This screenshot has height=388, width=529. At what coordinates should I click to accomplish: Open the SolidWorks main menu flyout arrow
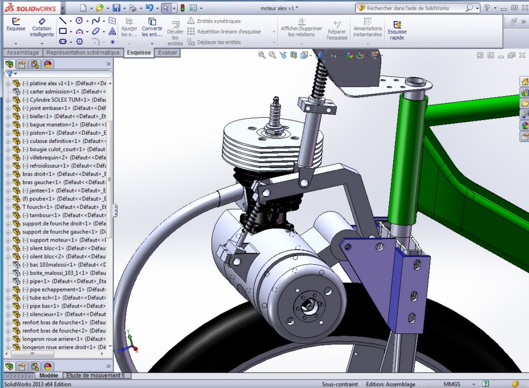63,8
